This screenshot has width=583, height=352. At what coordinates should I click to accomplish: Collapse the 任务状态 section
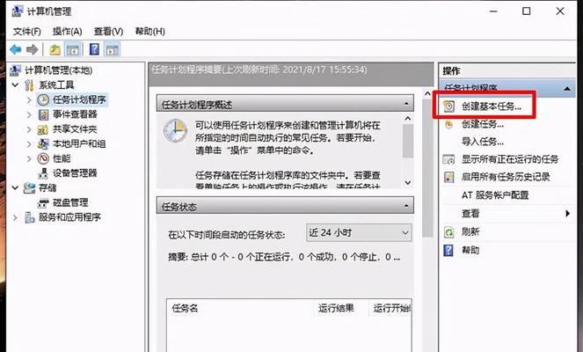coord(406,206)
